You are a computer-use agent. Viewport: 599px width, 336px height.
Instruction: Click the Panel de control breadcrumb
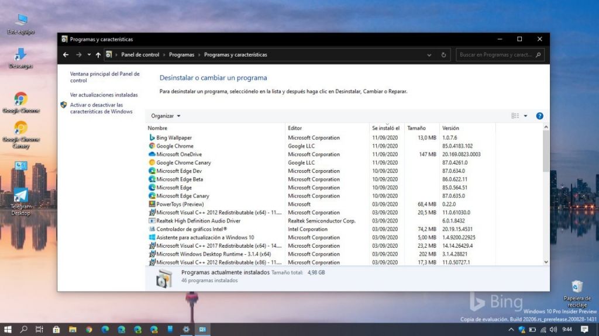click(140, 55)
